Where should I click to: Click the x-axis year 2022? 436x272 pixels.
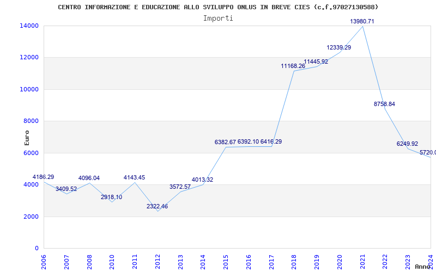[385, 262]
